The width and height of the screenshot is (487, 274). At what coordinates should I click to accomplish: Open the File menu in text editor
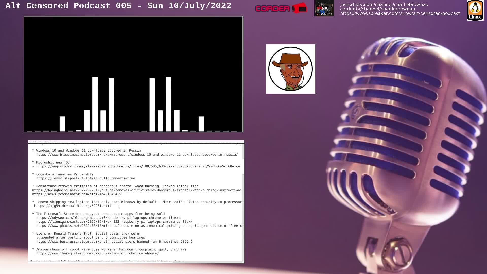30,142
